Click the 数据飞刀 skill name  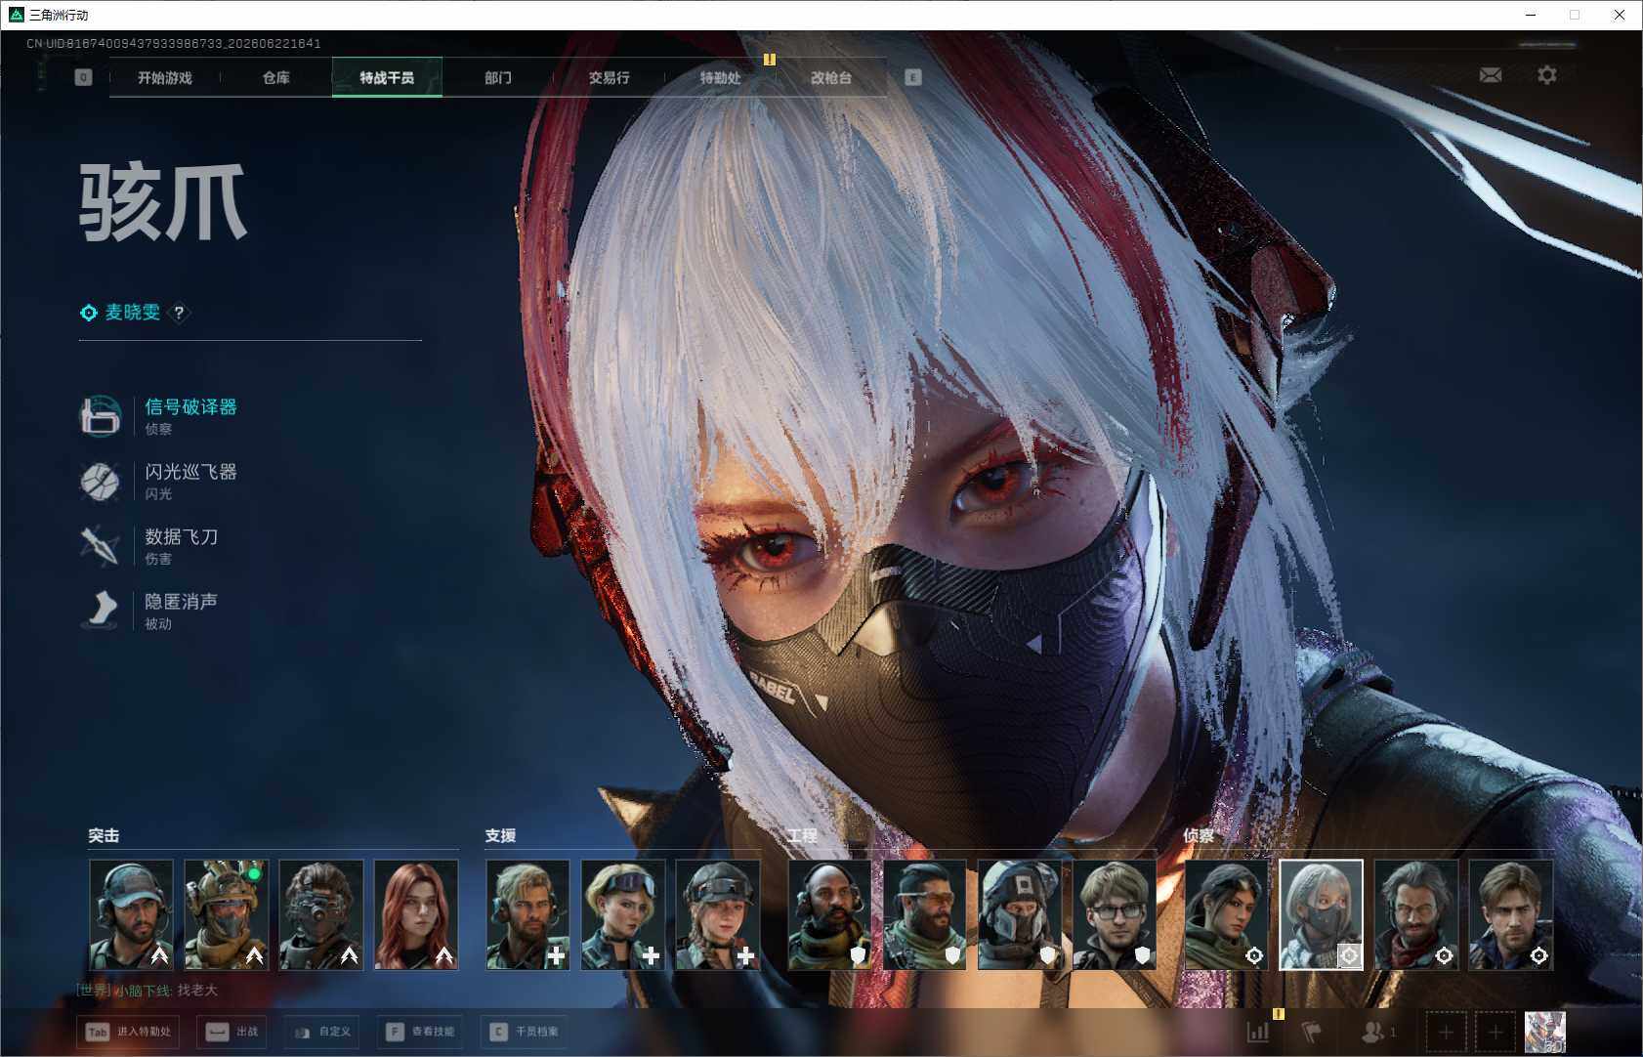(181, 536)
